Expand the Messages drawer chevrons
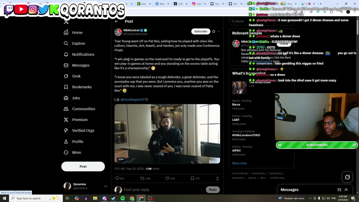Screen dimensions: 359x202 pyautogui.click(x=346, y=190)
